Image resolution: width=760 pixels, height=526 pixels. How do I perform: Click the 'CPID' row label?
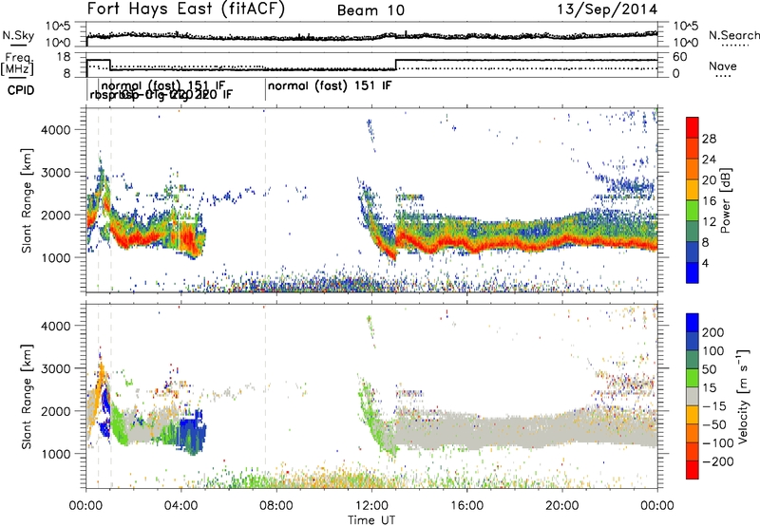21,90
